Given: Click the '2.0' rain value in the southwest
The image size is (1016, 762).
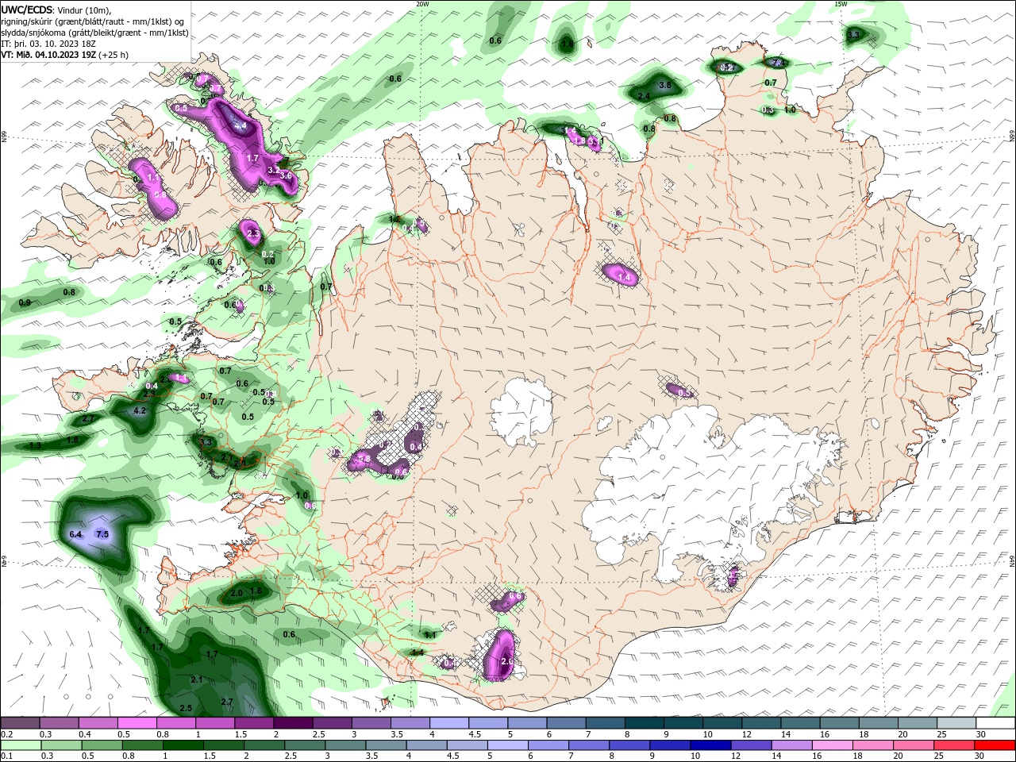Looking at the screenshot, I should [236, 593].
